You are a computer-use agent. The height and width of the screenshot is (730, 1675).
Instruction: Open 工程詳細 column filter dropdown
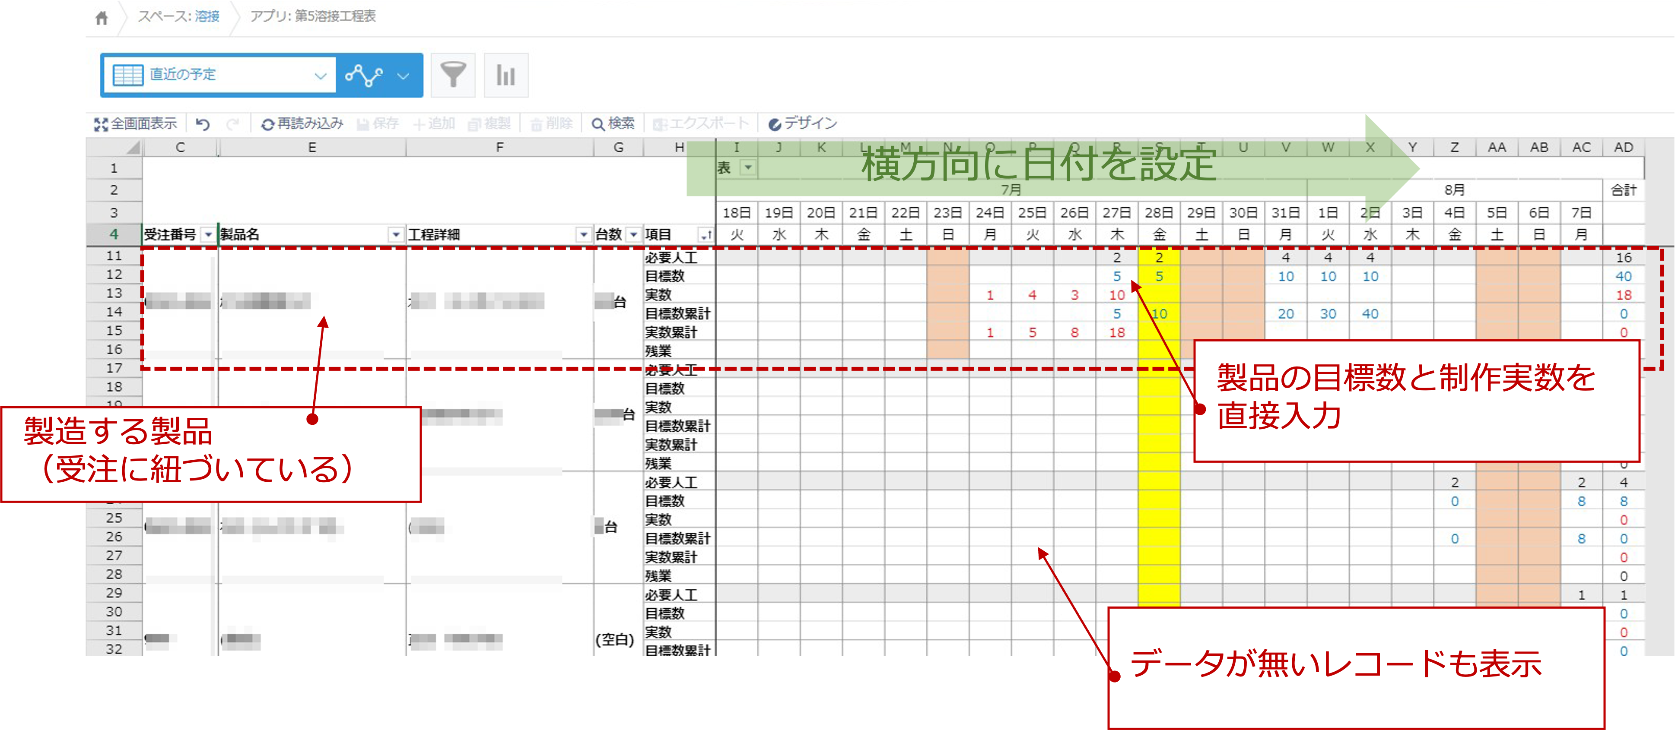[583, 234]
